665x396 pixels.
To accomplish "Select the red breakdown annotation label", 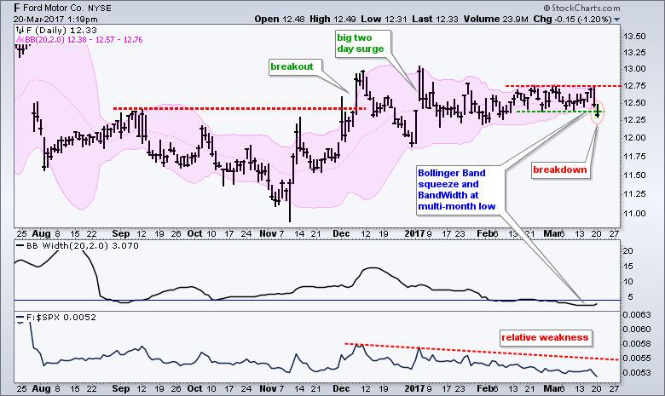I will (560, 169).
